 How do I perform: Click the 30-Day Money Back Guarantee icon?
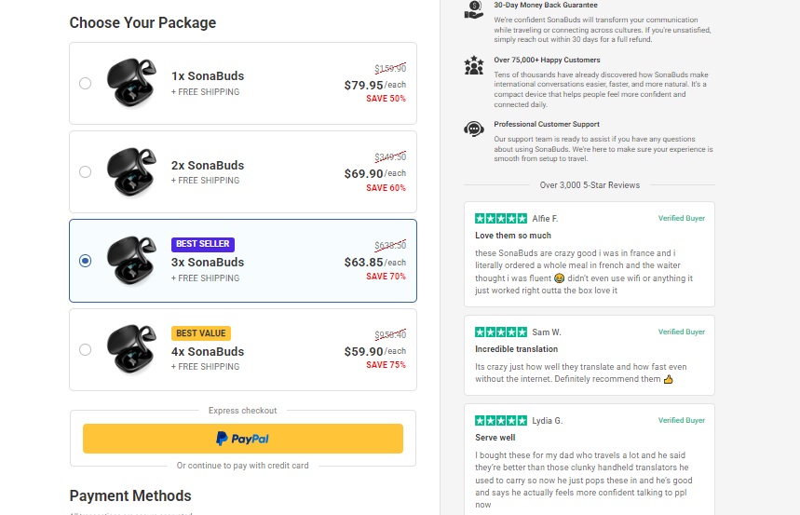[x=473, y=8]
